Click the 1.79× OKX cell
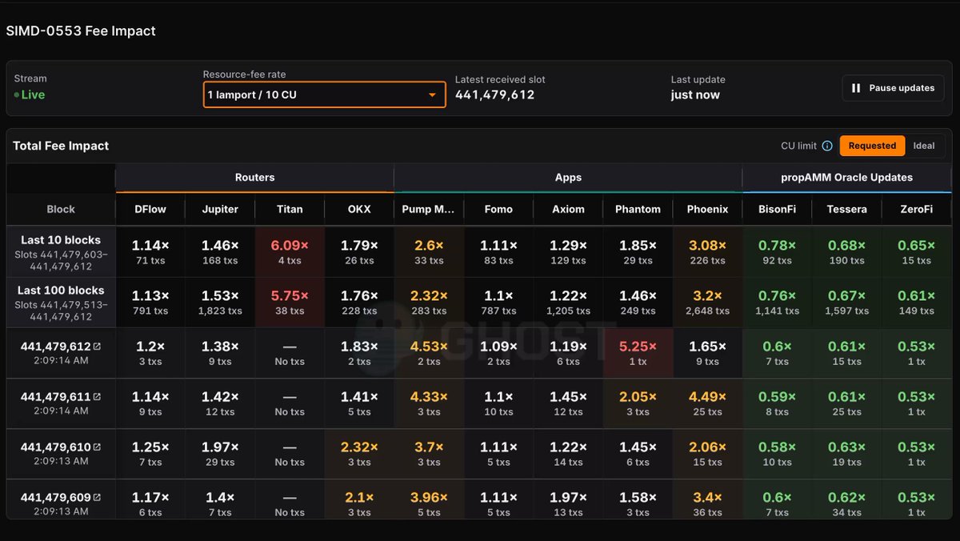Viewport: 960px width, 541px height. pos(359,251)
